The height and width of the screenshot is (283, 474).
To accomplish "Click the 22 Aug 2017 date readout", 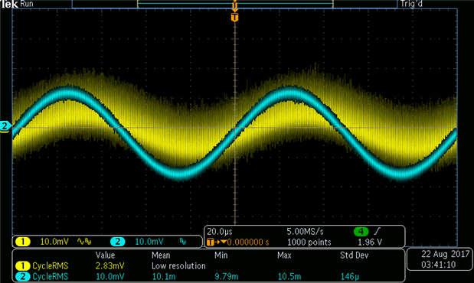I will click(x=445, y=254).
